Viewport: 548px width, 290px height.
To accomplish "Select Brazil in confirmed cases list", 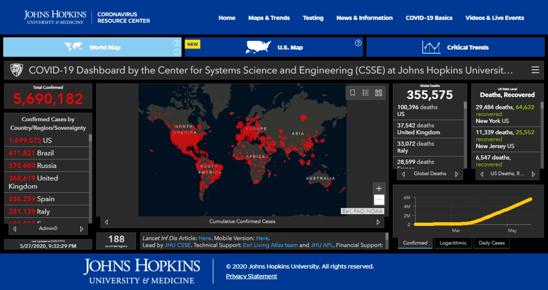I will [x=45, y=153].
